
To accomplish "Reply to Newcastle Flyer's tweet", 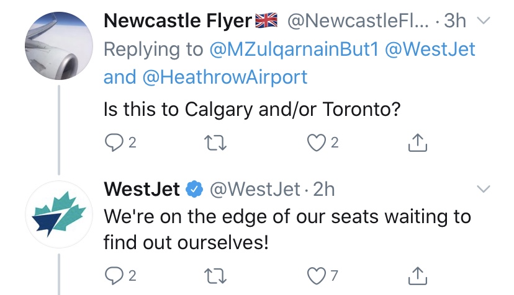I will pos(114,143).
